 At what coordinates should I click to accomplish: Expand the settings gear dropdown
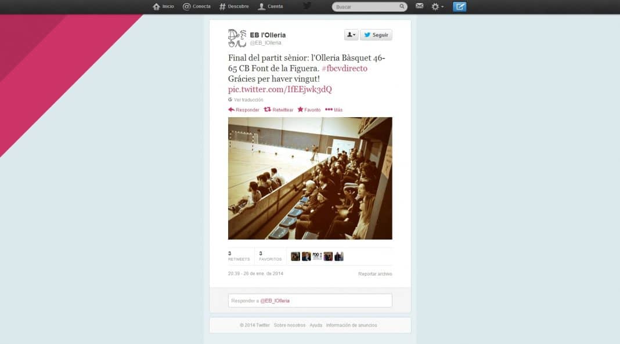point(437,7)
